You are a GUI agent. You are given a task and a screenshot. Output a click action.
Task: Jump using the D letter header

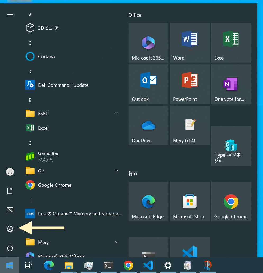(x=30, y=72)
